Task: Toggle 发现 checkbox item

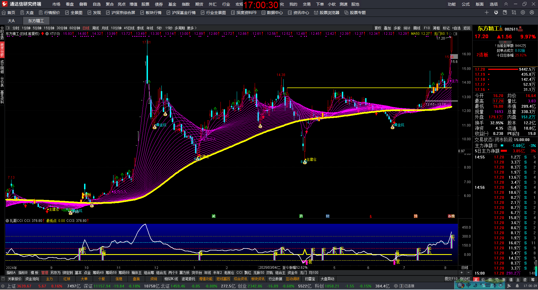Action: (94, 13)
